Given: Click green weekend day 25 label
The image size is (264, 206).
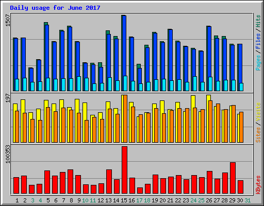Looking at the screenshot, I should point(201,200).
